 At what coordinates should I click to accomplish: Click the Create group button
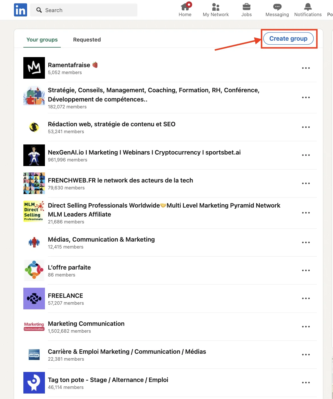[x=288, y=39]
